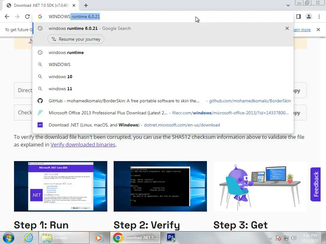Open the Action Center flag tray icon
The height and width of the screenshot is (244, 326).
(x=279, y=238)
